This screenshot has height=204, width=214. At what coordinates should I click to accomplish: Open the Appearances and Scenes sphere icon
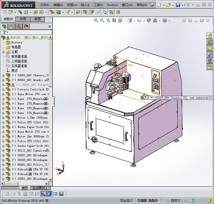point(210,60)
